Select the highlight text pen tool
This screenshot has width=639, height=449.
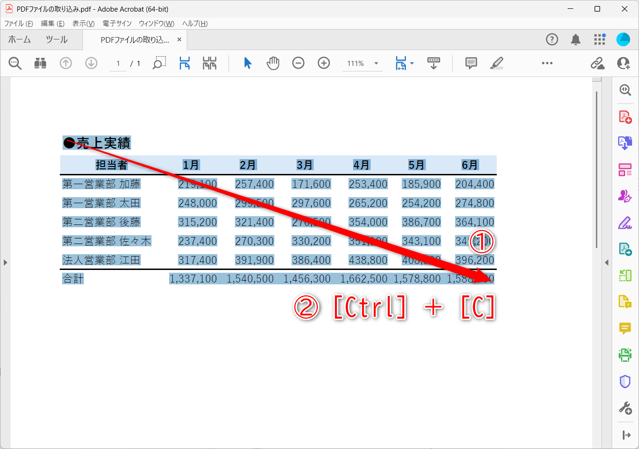coord(497,63)
